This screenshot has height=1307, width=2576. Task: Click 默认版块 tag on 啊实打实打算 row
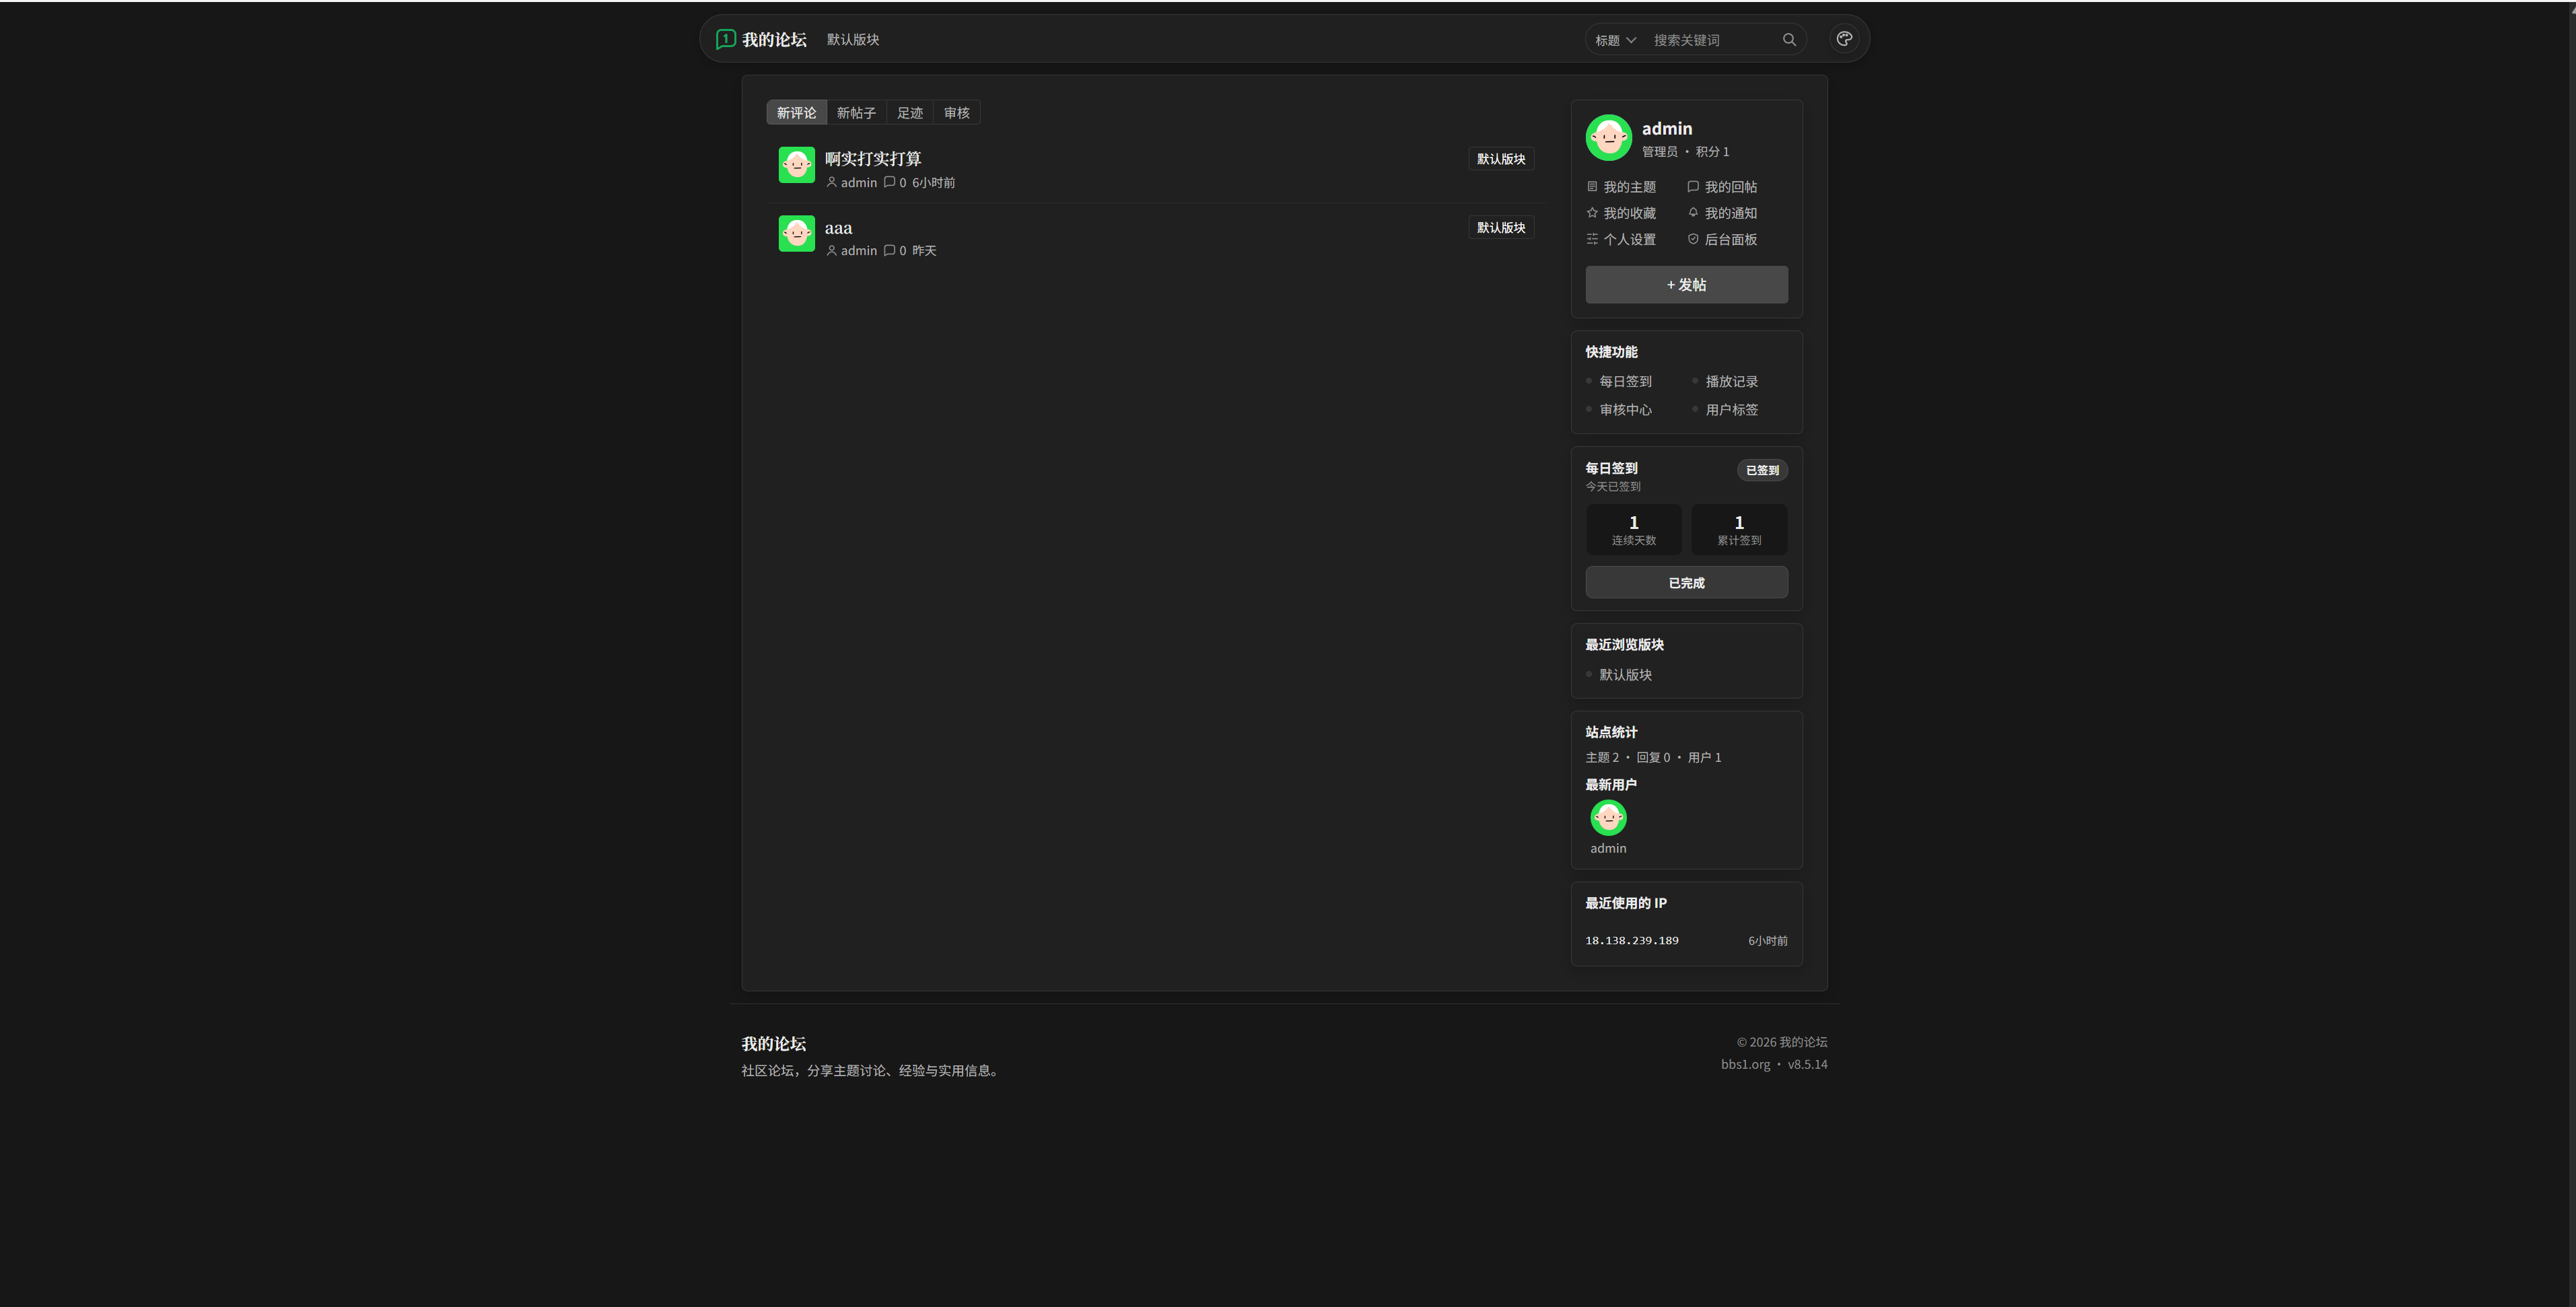click(1501, 159)
